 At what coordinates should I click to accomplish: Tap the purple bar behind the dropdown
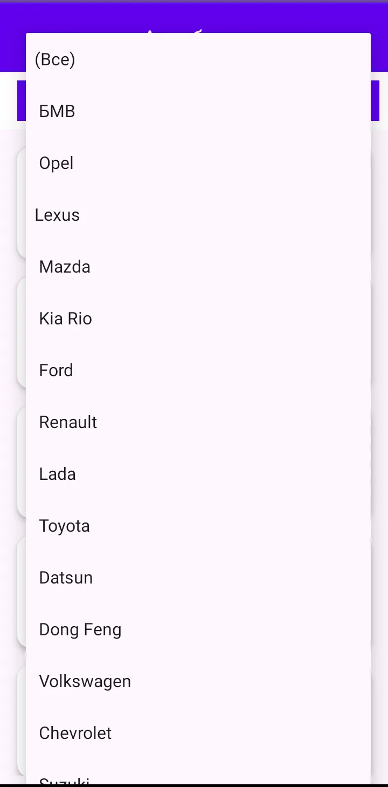tap(375, 100)
